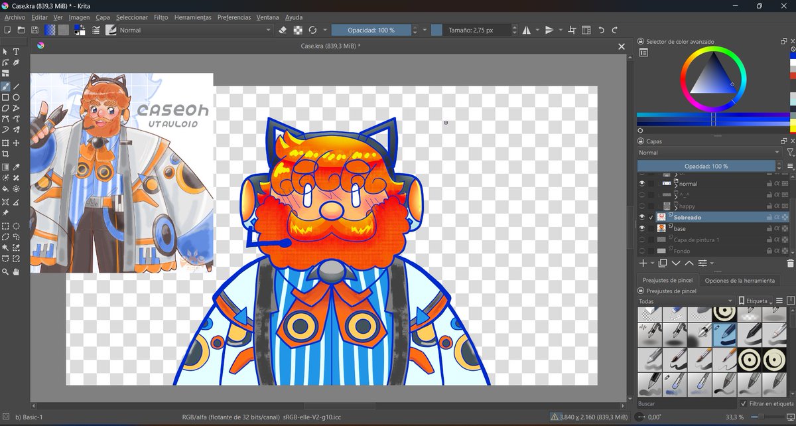Viewport: 796px width, 426px height.
Task: Create a new document from toolbar
Action: [x=7, y=30]
